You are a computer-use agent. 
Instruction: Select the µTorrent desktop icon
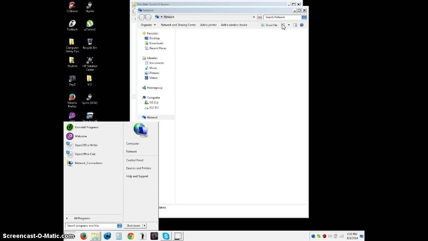[x=90, y=25]
